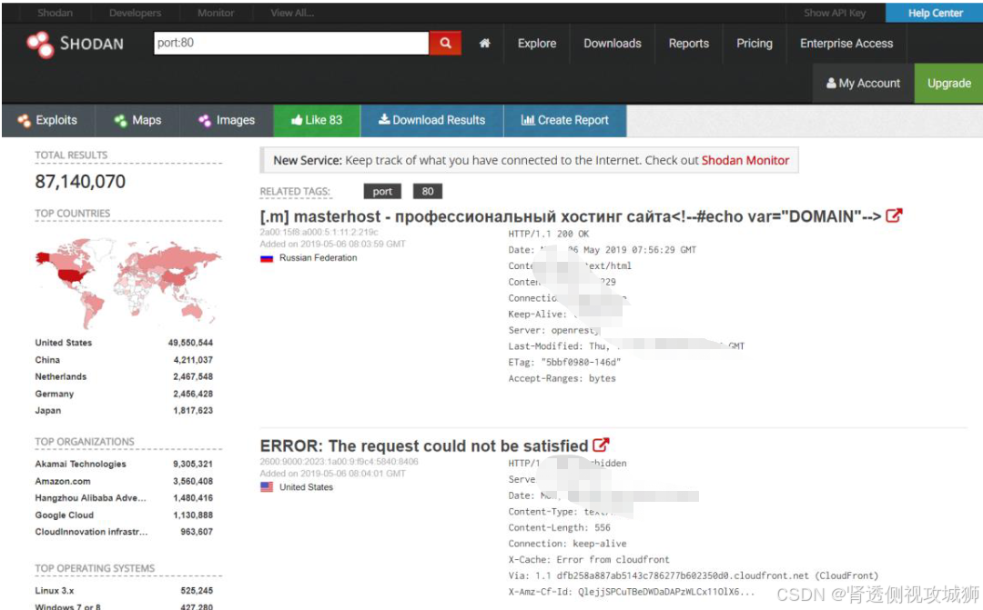Viewport: 983px width, 610px height.
Task: Click the '80' related tag
Action: [428, 192]
